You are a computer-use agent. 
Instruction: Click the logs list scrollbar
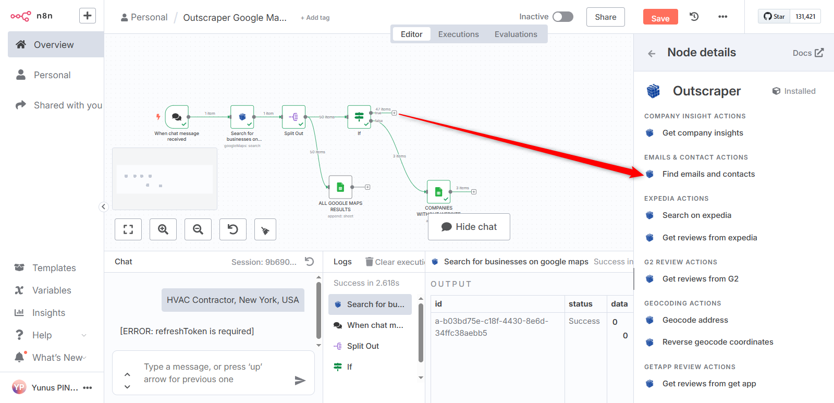pos(421,334)
